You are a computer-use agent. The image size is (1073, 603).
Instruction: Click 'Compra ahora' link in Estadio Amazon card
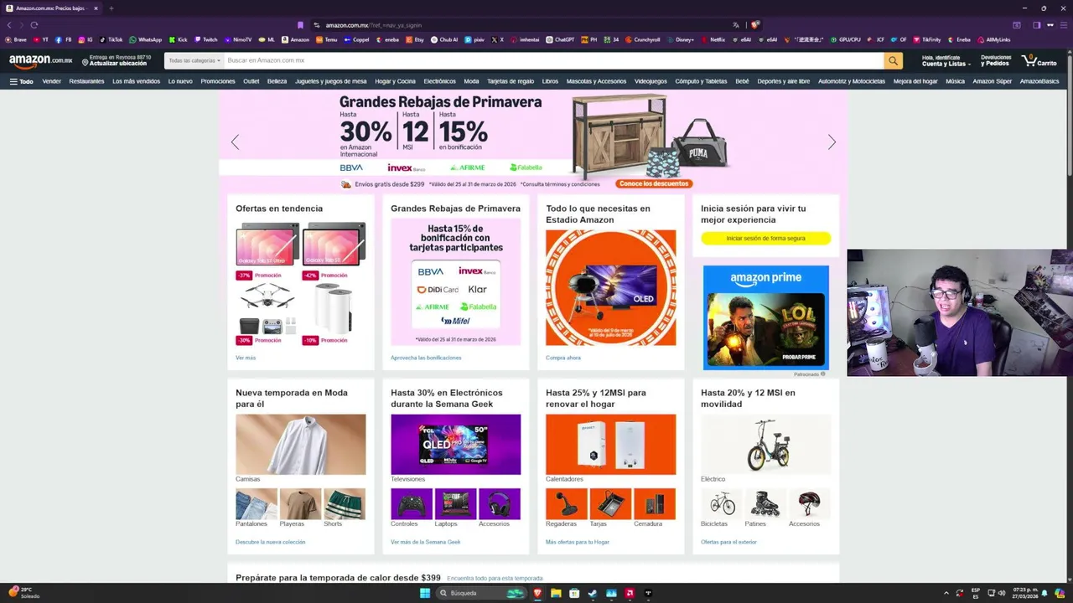(563, 358)
